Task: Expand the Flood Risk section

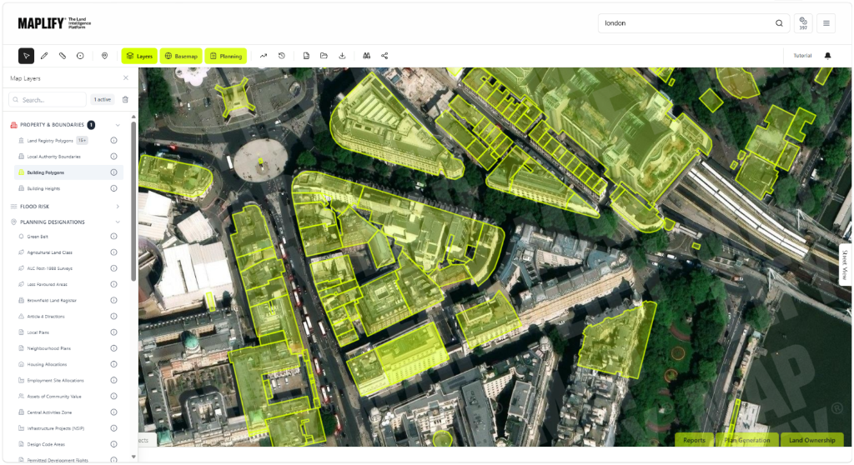Action: pos(118,207)
